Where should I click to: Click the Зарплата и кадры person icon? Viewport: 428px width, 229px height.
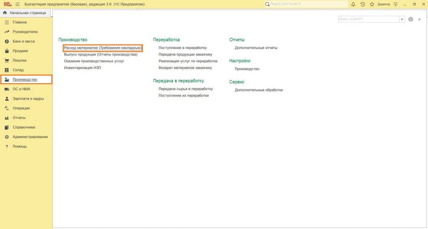(x=7, y=99)
